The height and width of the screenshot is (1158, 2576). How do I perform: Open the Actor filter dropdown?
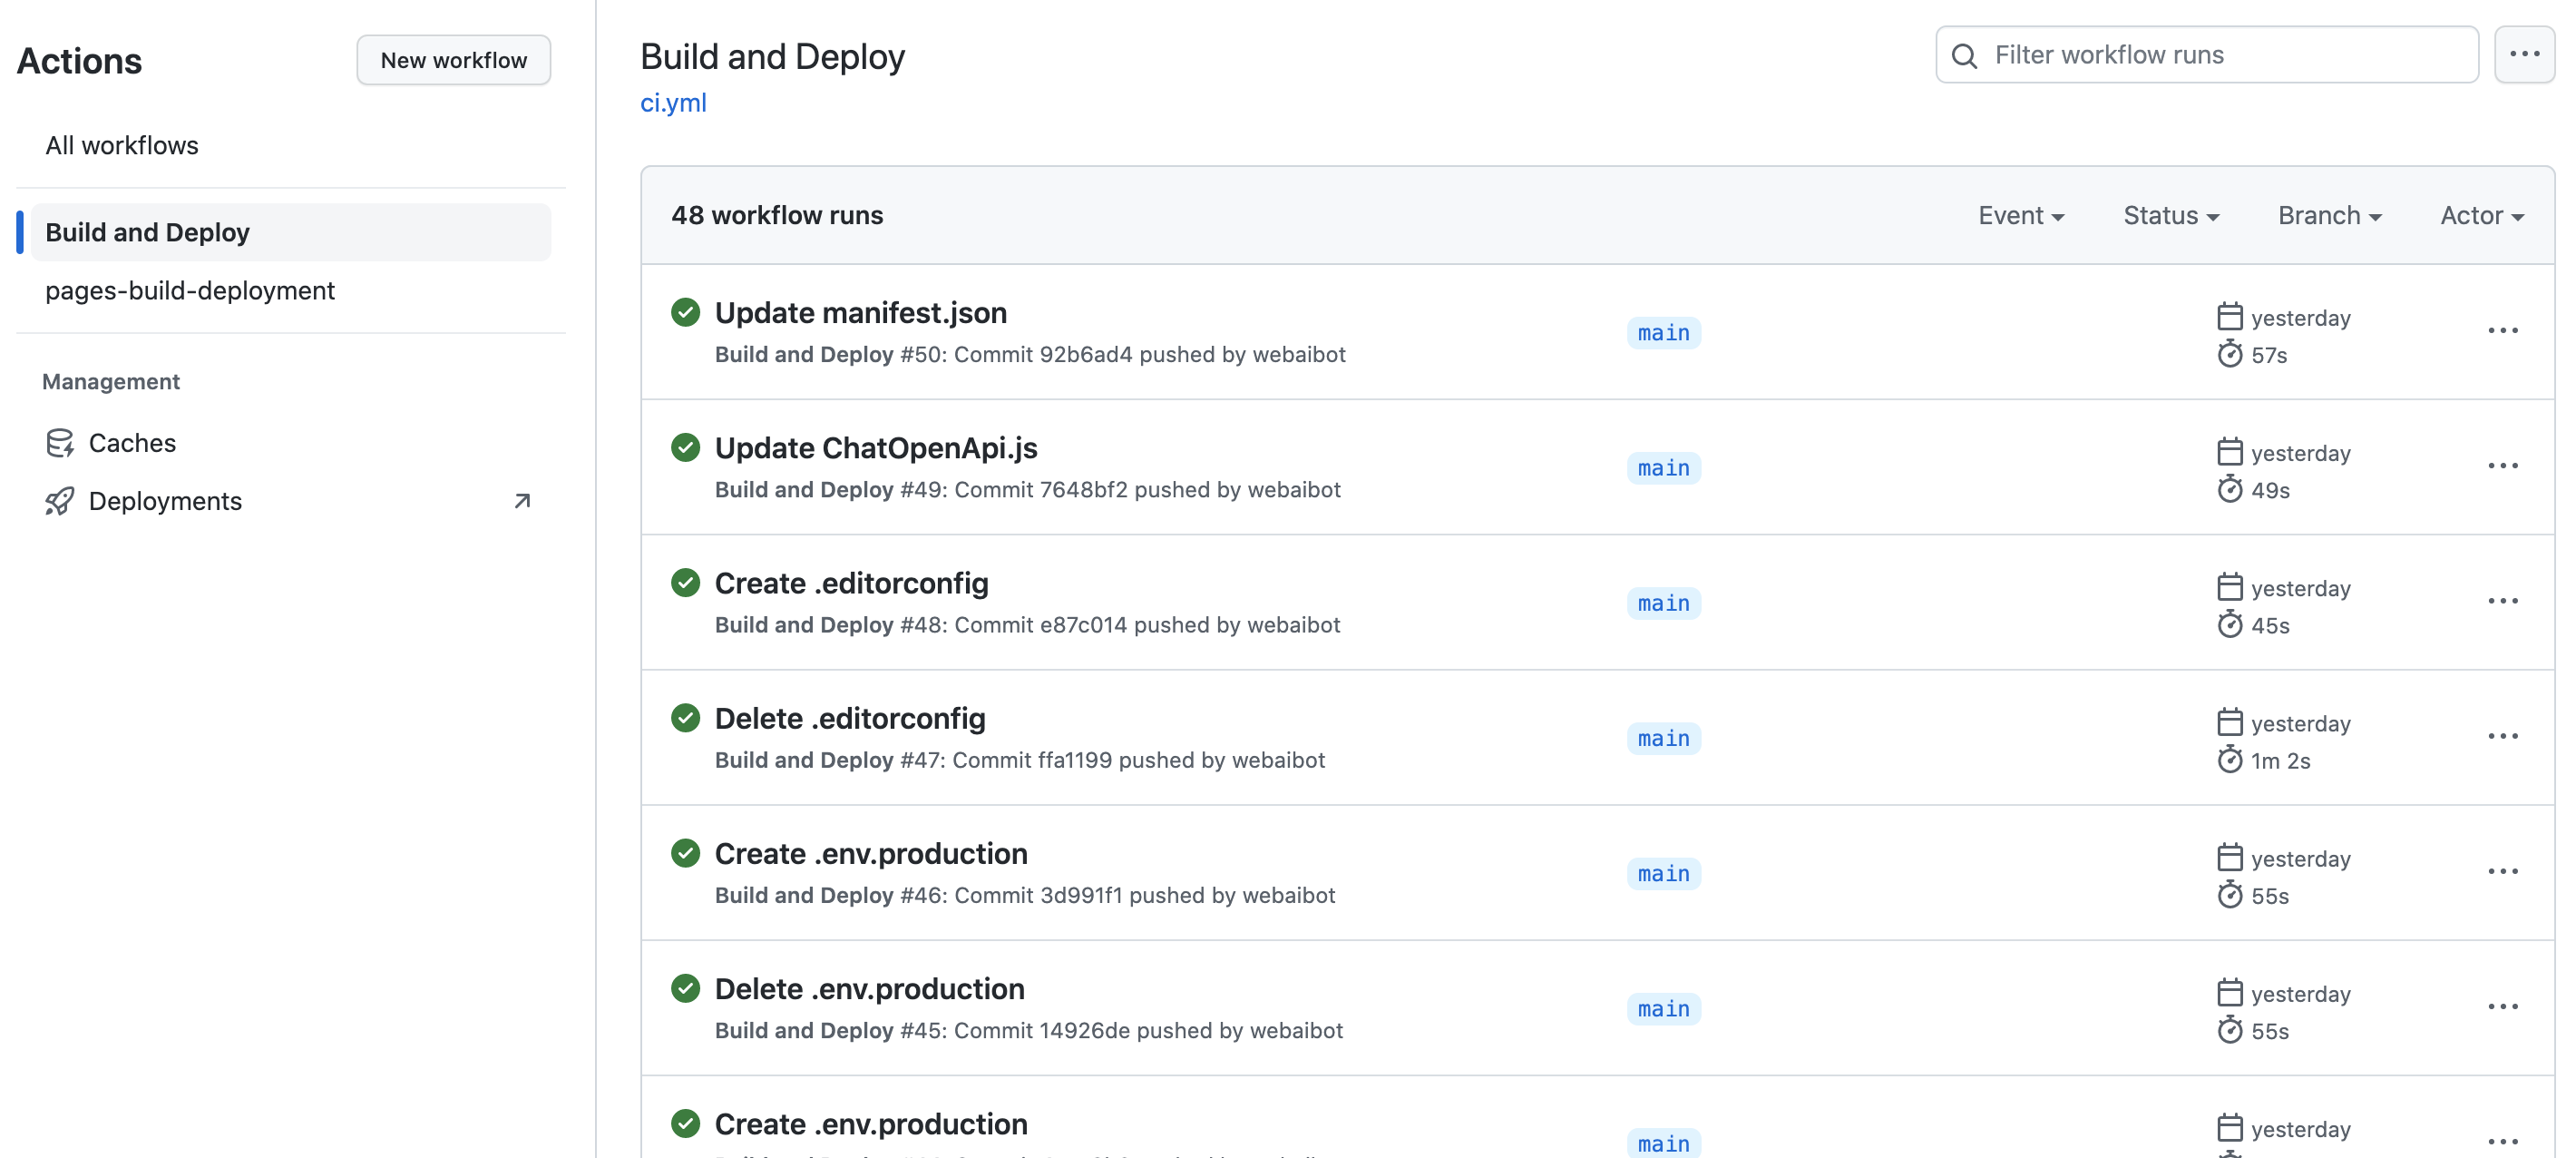coord(2481,215)
